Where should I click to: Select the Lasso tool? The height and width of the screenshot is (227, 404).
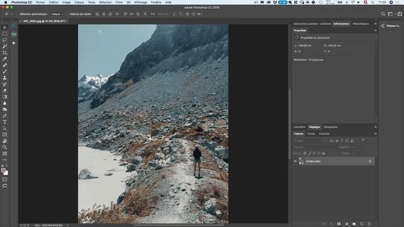4,40
